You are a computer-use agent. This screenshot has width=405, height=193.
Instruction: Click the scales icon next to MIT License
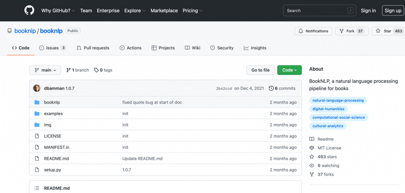click(312, 148)
